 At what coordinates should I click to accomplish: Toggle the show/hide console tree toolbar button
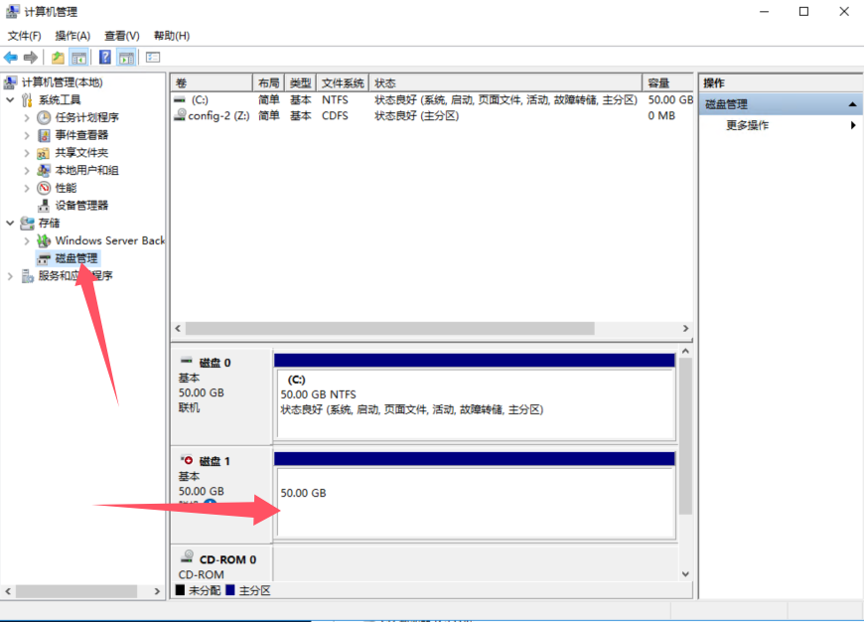(x=78, y=57)
